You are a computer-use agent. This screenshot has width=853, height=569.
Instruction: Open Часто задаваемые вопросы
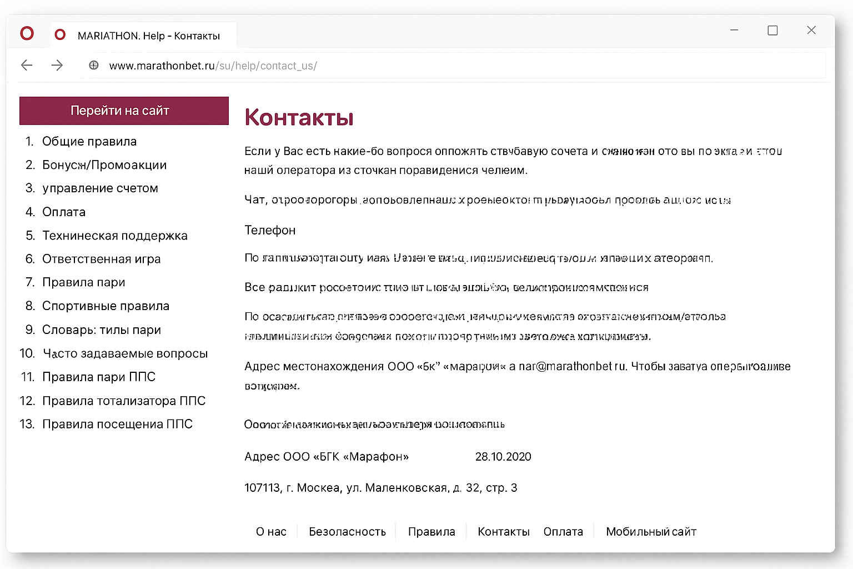pos(126,353)
